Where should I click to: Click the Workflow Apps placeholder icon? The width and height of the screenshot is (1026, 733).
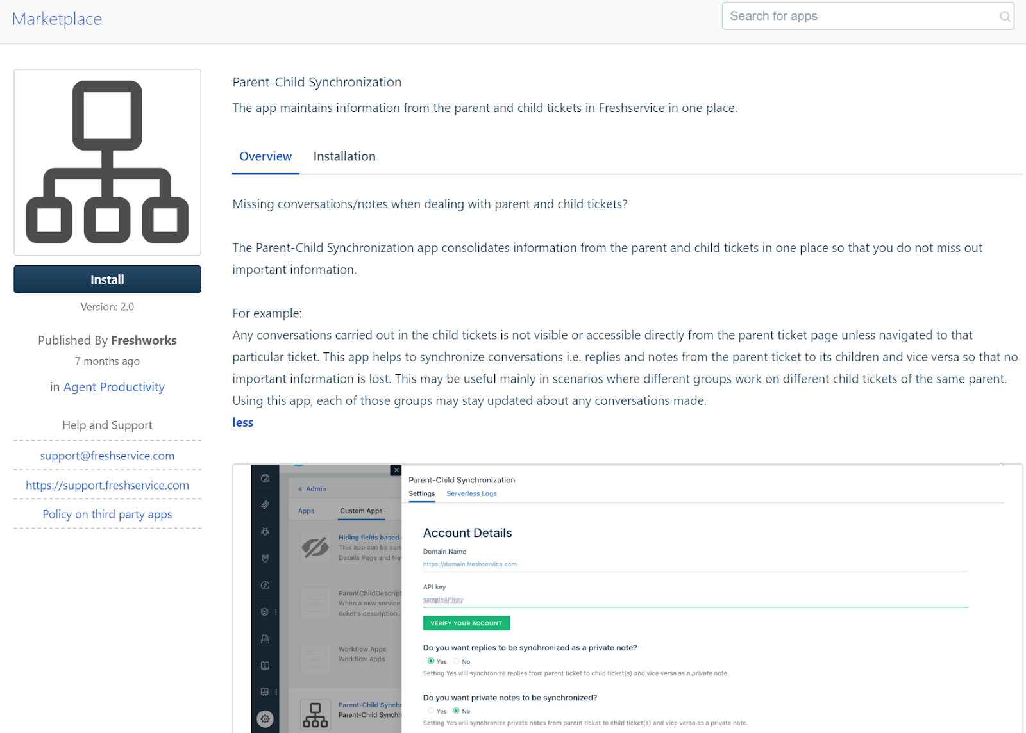315,658
